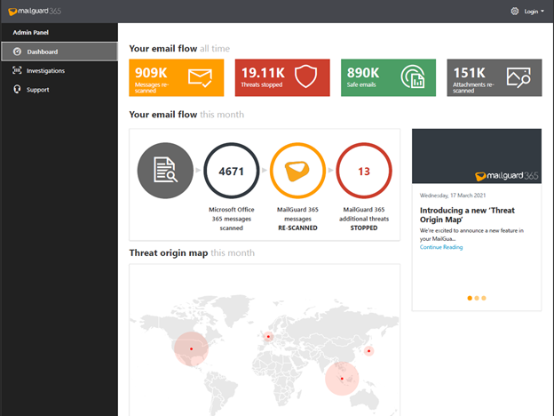Image resolution: width=554 pixels, height=416 pixels.
Task: Click the Investigations scan icon
Action: [17, 70]
